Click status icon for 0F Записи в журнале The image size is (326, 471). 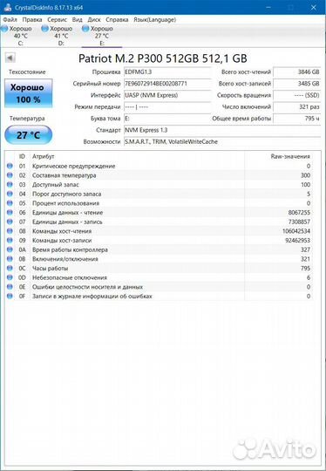[x=10, y=297]
